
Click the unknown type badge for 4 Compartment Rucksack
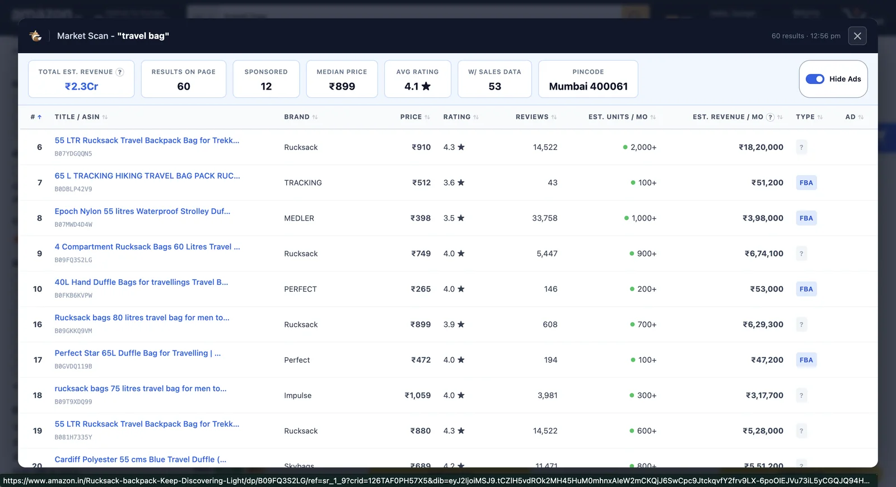click(x=801, y=254)
